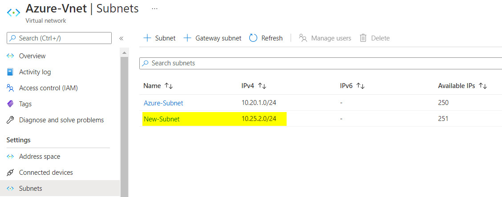Open the New-Subnet link

tap(162, 119)
